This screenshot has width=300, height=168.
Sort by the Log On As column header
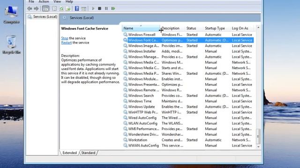click(242, 28)
